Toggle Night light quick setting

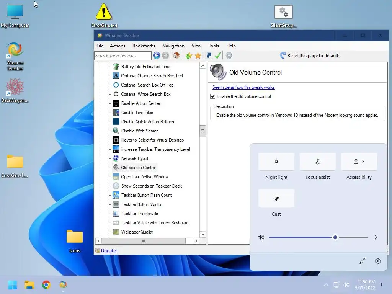coord(276,162)
